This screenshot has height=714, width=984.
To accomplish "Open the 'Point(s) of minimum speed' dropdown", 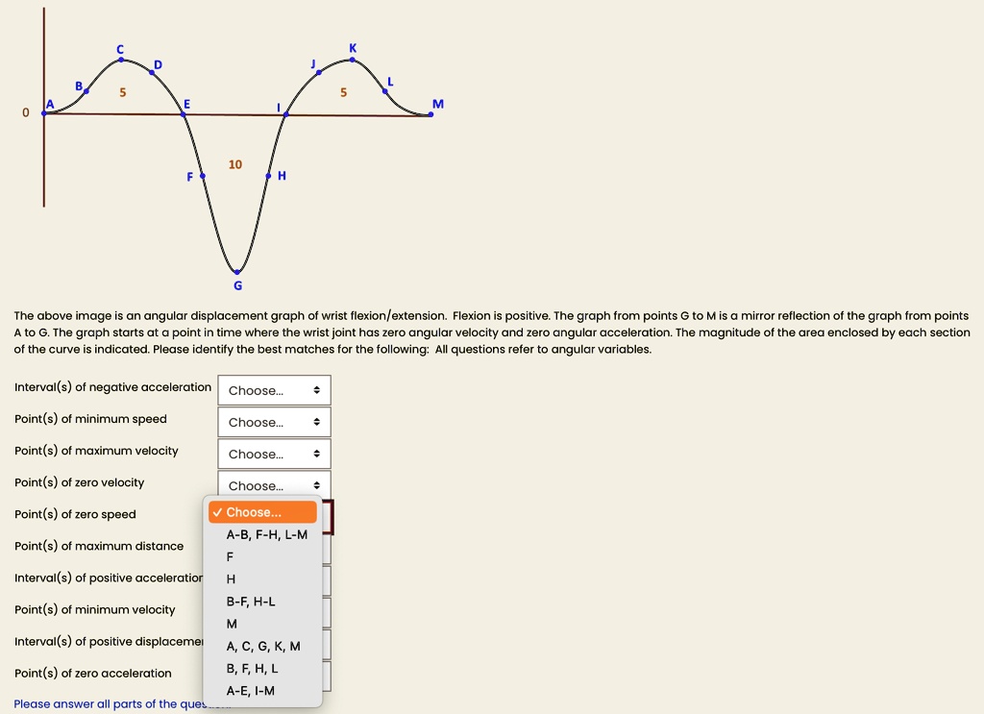I will pos(274,422).
